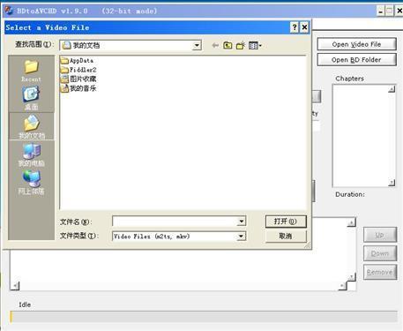Click the job list left scroll arrow

(x=15, y=285)
